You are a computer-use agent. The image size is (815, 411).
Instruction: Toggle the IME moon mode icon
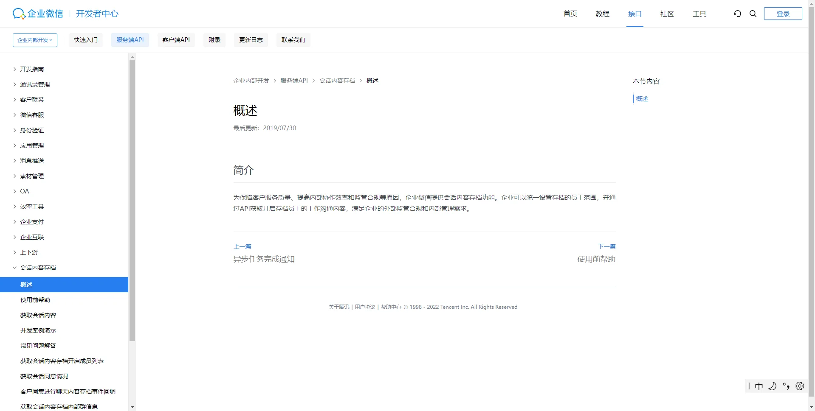pos(773,386)
